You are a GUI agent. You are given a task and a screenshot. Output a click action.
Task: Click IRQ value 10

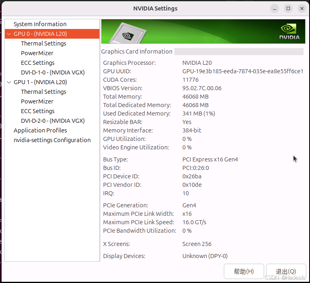pos(186,194)
